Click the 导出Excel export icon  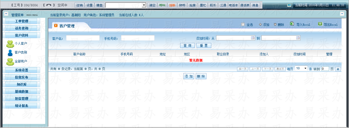(320, 24)
